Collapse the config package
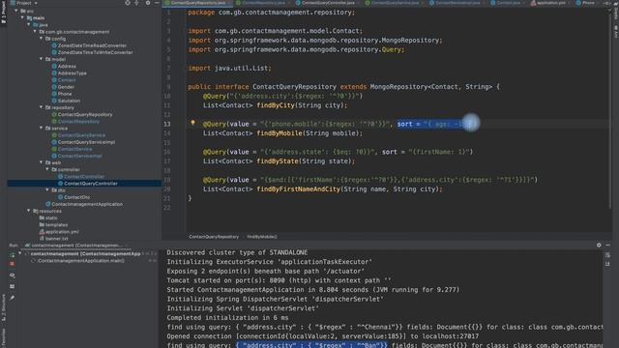 (x=41, y=39)
